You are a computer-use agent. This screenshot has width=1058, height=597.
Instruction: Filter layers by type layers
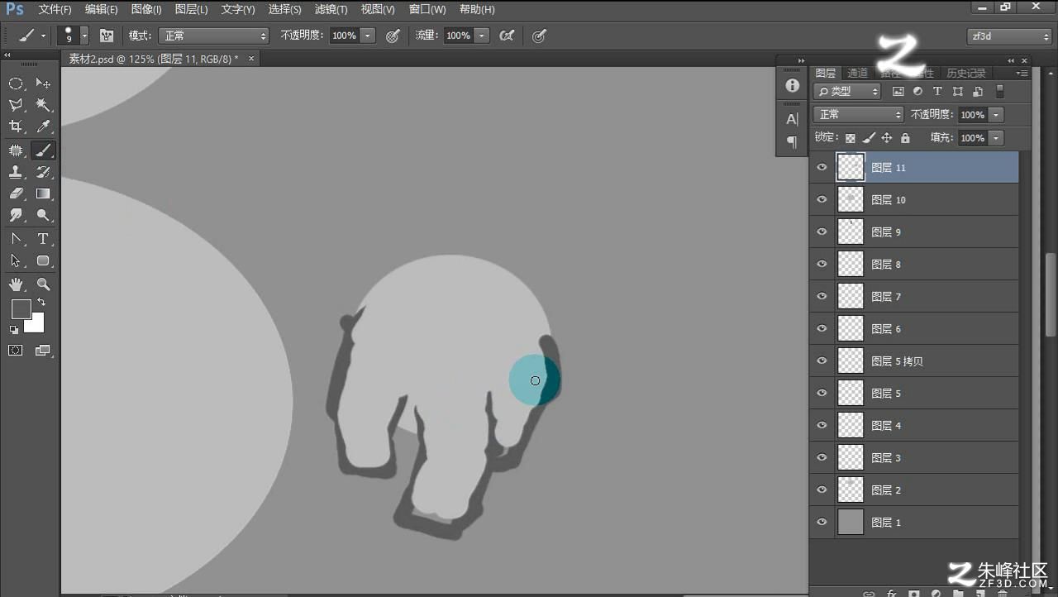(x=937, y=92)
